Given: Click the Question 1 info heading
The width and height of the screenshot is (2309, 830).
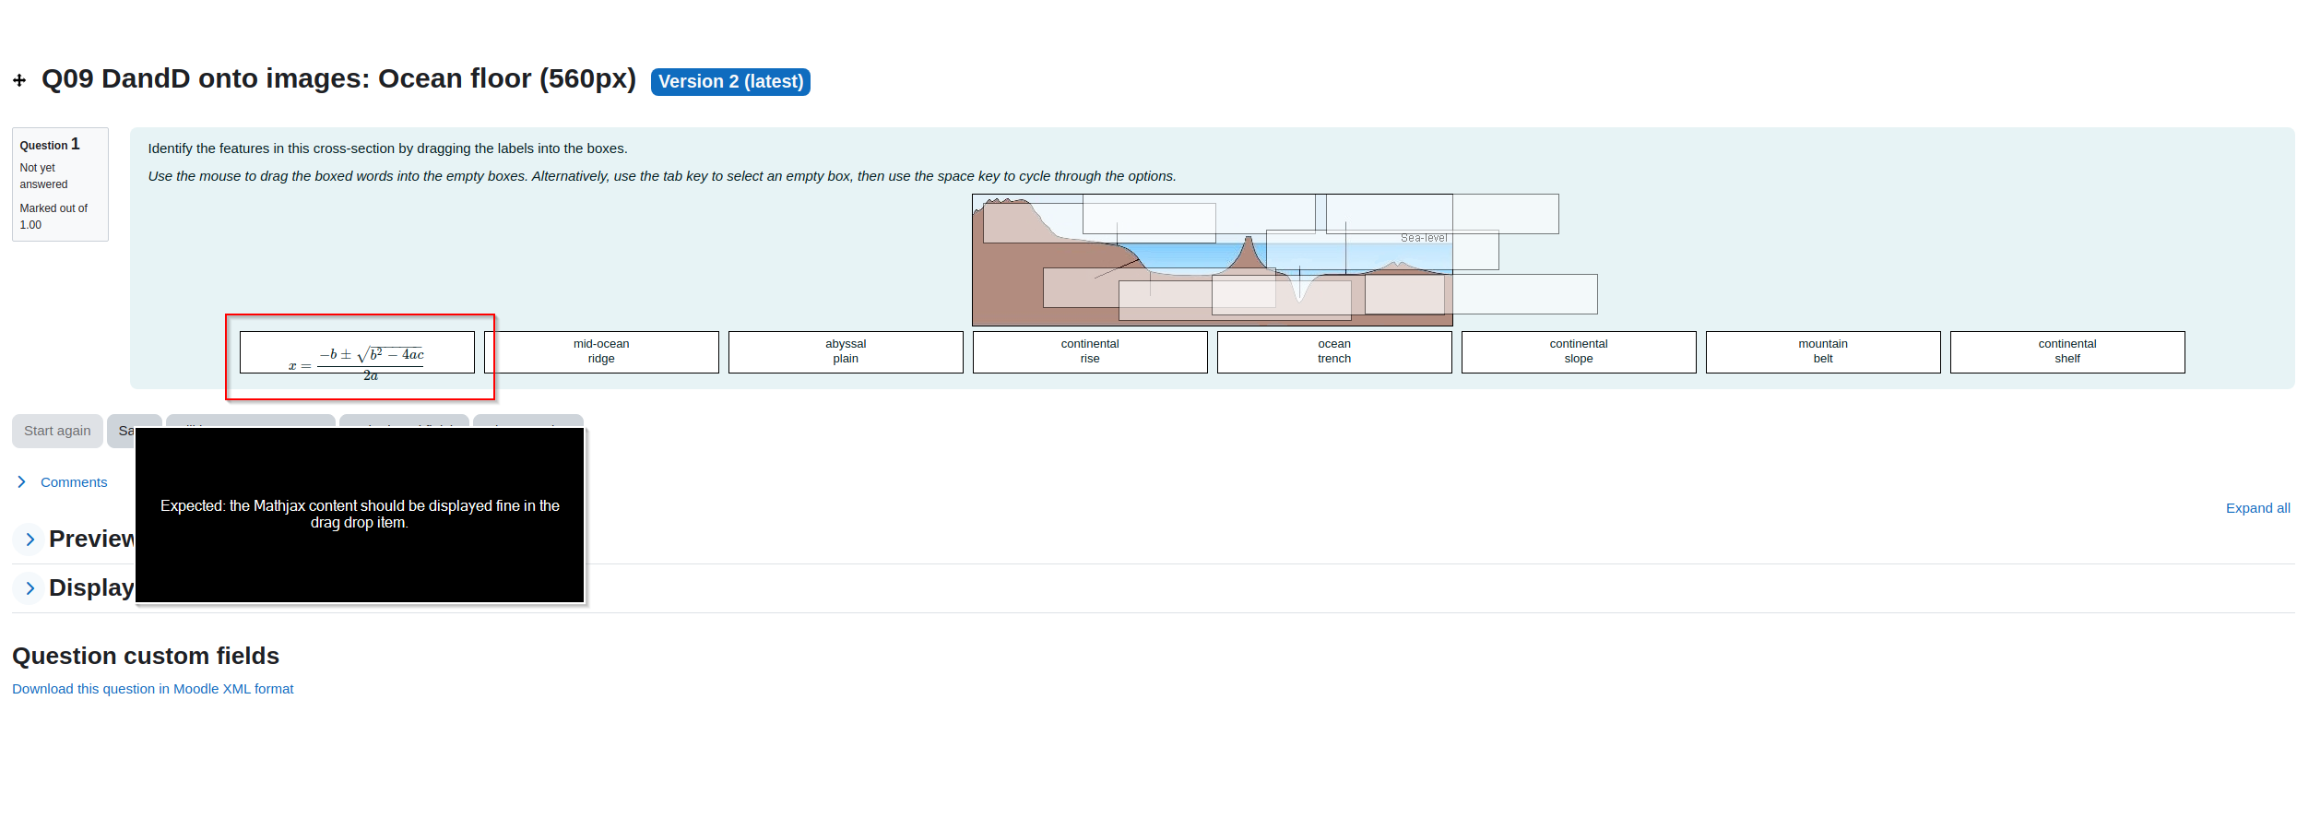Looking at the screenshot, I should [x=50, y=145].
